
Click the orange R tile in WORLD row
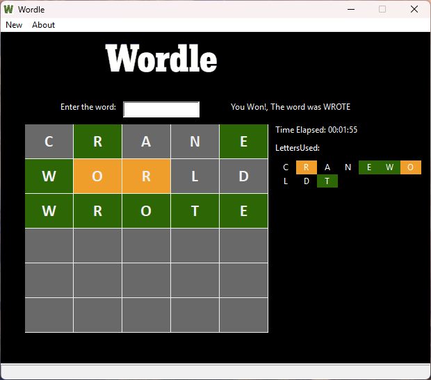(146, 176)
